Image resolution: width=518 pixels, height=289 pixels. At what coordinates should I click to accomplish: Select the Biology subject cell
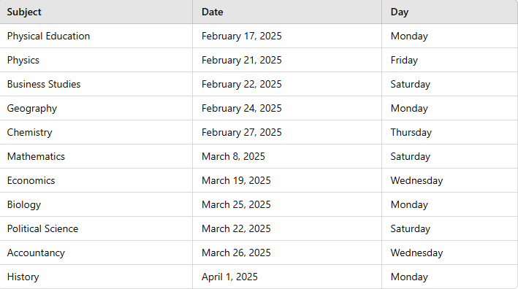click(96, 204)
